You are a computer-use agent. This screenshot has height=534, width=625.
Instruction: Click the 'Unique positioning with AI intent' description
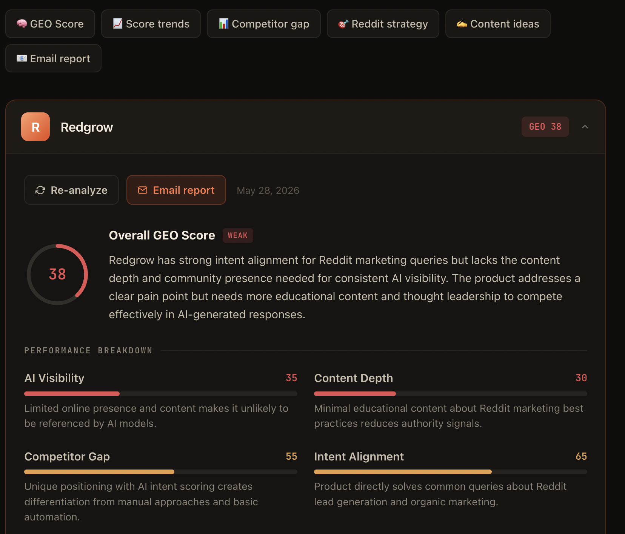pyautogui.click(x=141, y=502)
